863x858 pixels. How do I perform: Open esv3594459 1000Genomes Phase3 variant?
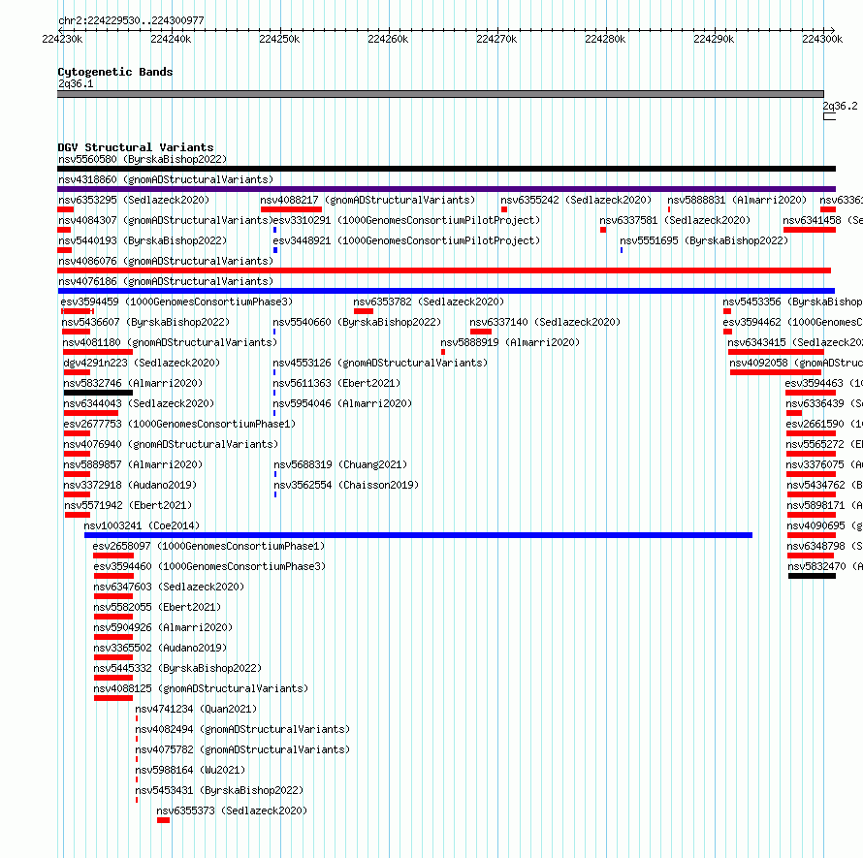(176, 302)
